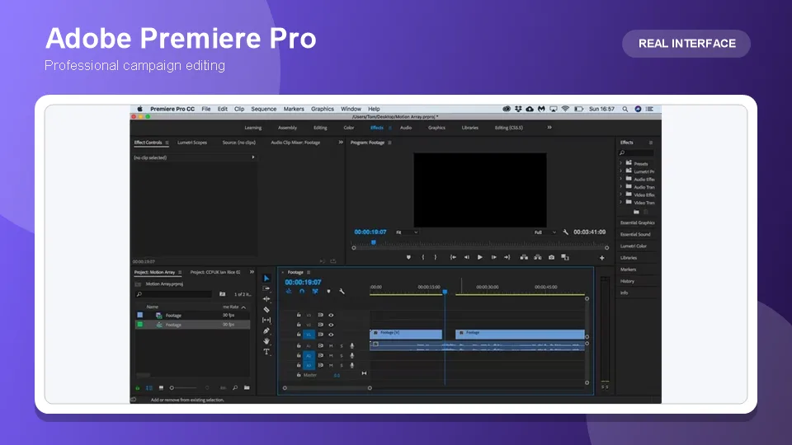Step forward one frame
The image size is (792, 445).
(493, 257)
